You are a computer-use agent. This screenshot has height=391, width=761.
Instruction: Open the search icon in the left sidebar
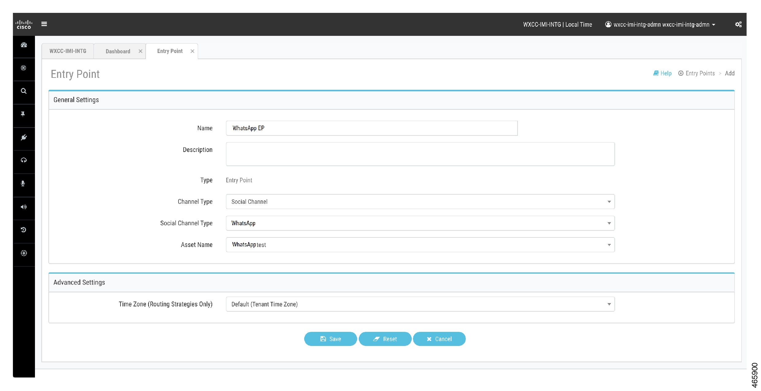pyautogui.click(x=24, y=91)
